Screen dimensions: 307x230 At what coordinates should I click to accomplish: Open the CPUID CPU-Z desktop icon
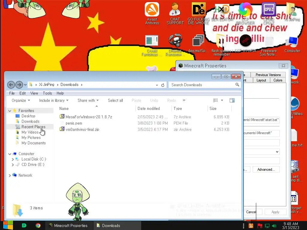[269, 13]
